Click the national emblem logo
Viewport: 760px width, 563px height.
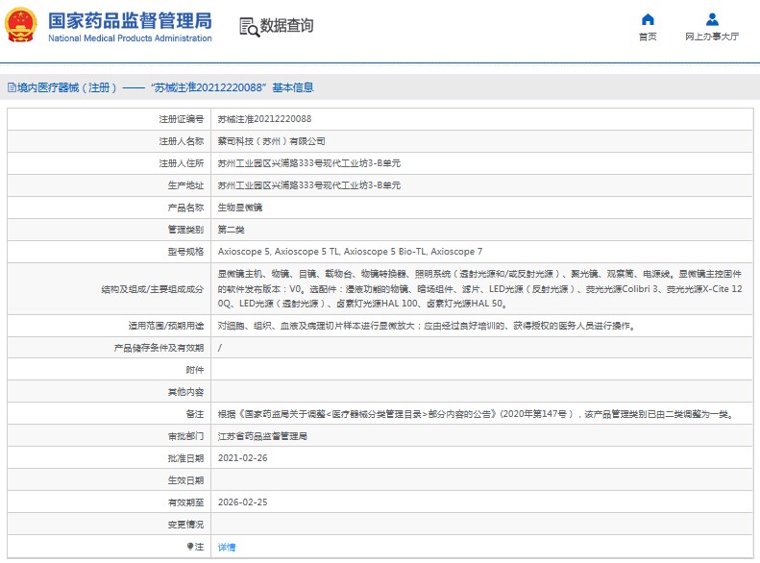[x=22, y=26]
